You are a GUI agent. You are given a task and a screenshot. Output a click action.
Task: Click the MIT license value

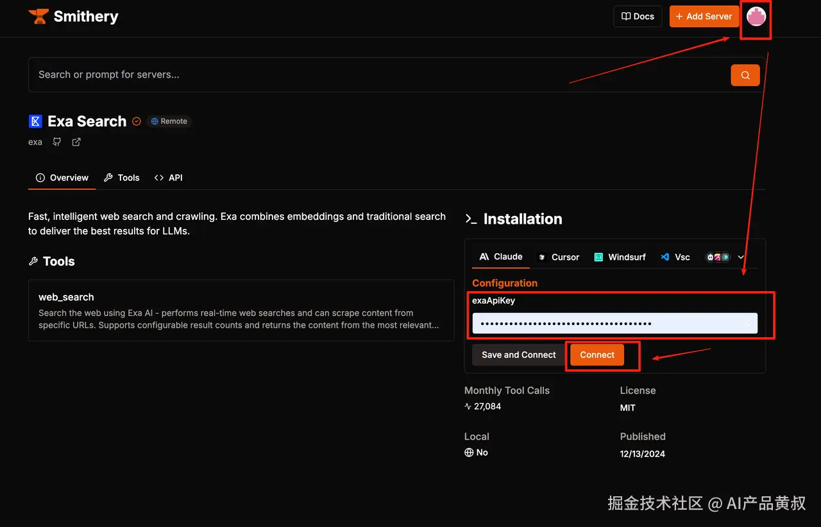(x=628, y=408)
